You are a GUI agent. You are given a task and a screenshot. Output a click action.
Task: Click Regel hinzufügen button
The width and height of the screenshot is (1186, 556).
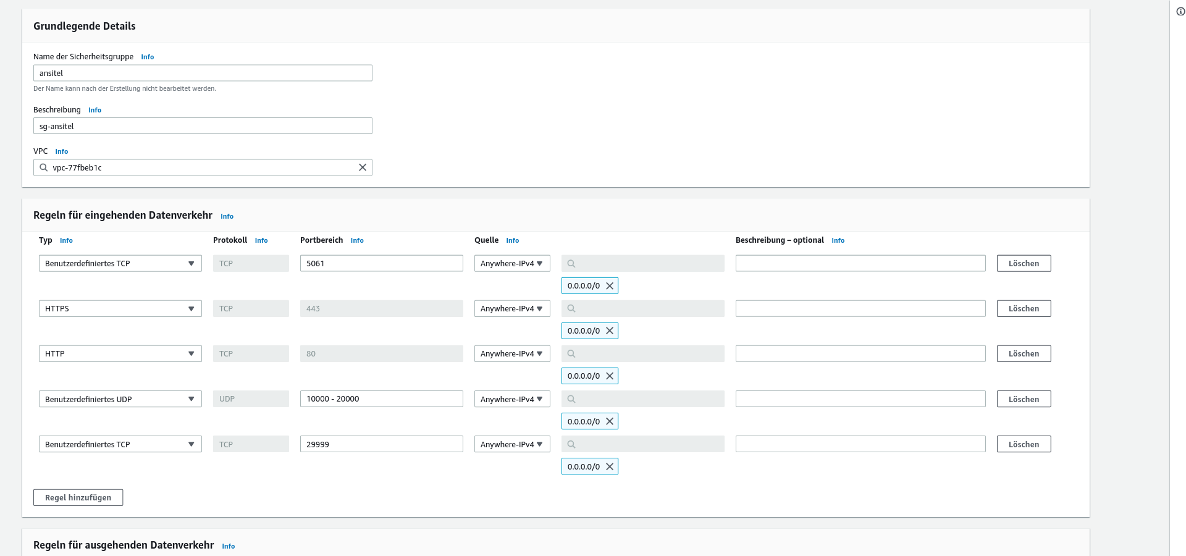pos(78,498)
